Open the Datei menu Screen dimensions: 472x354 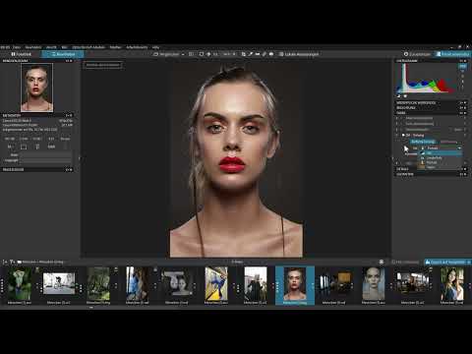click(17, 47)
